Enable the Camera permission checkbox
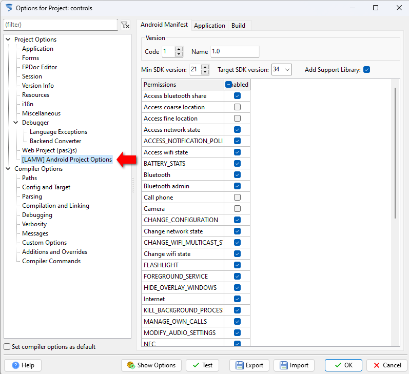Screen dimensions: 409x374 (x=237, y=209)
